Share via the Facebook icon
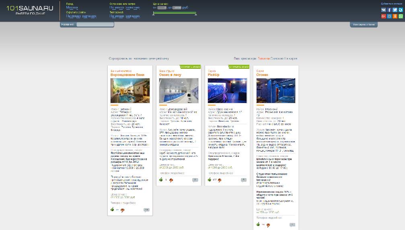Viewport: 405px width, 230px height. click(389, 10)
